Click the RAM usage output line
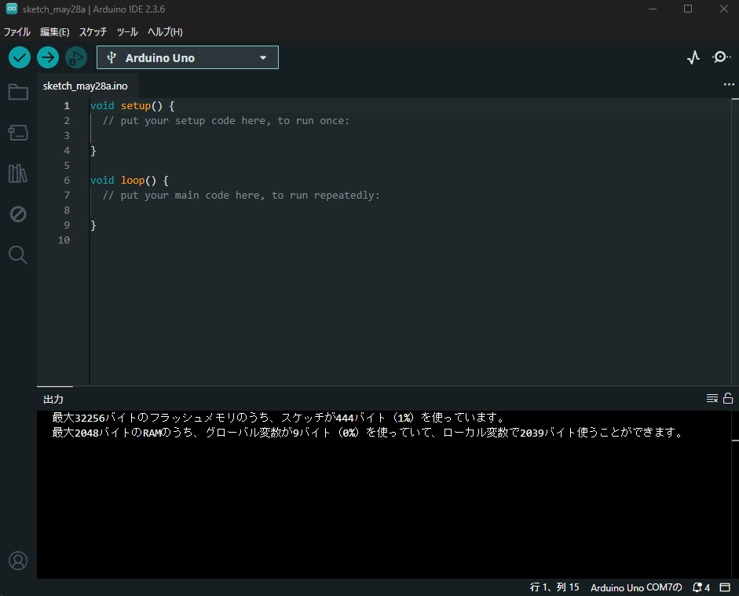 point(368,433)
